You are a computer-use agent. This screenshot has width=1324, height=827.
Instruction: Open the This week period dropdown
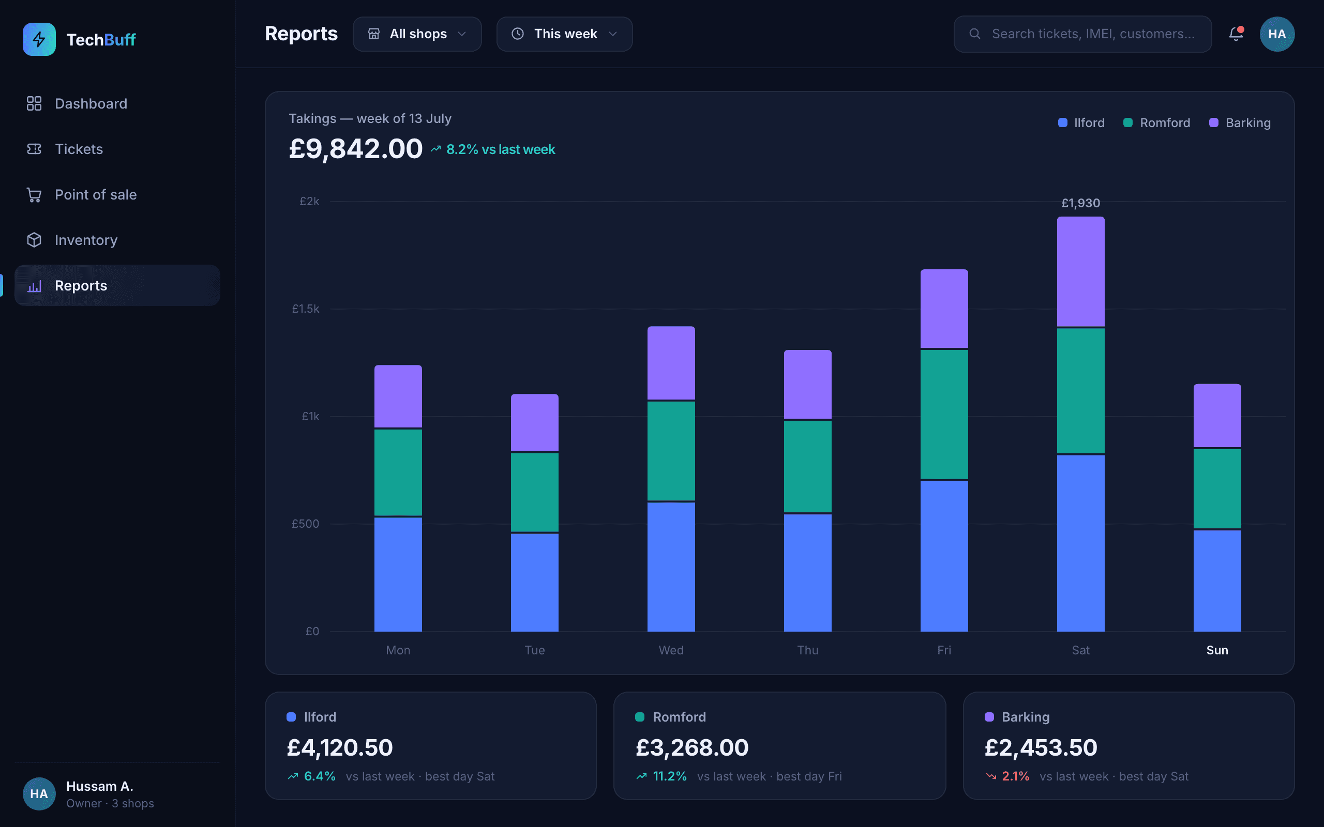[x=564, y=34]
